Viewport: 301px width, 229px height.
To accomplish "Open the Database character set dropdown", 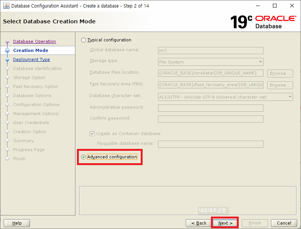I will 225,97.
